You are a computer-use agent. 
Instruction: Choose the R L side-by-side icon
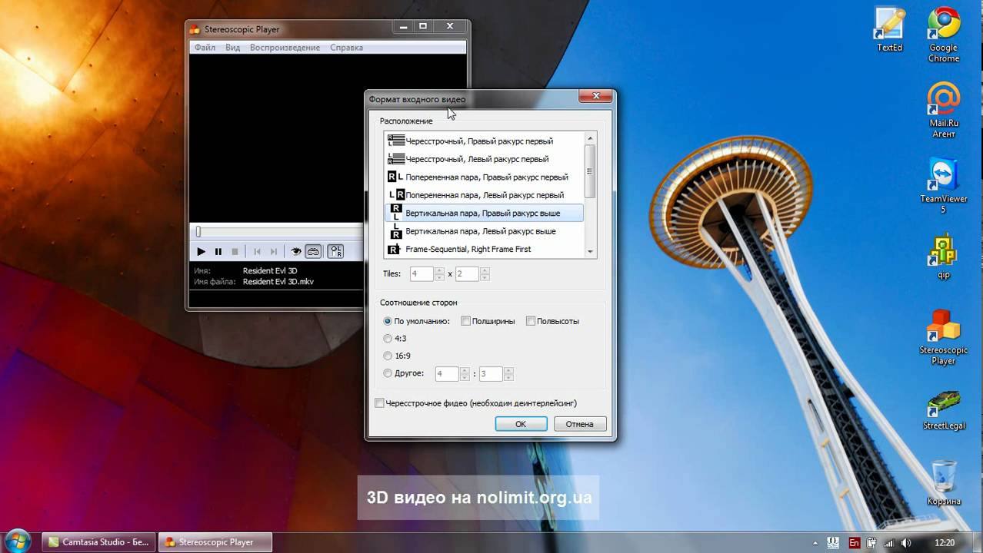(395, 177)
